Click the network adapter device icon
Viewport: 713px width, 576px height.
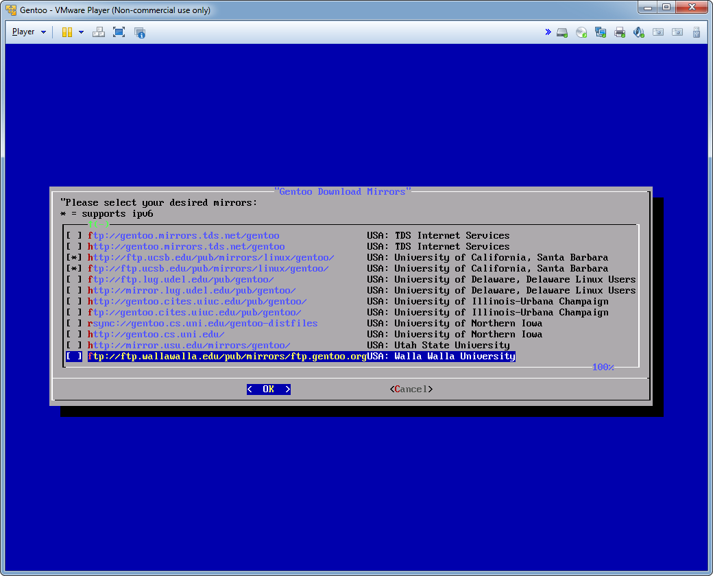601,32
